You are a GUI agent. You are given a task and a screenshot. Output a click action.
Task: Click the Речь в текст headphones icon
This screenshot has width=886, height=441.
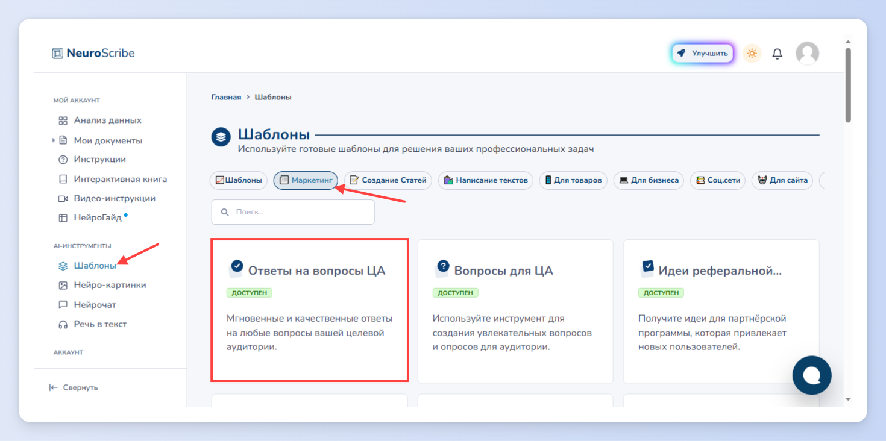(63, 324)
